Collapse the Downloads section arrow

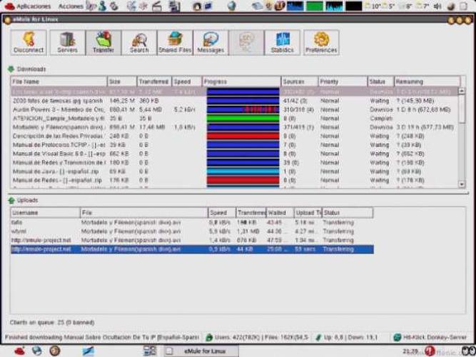(11, 69)
